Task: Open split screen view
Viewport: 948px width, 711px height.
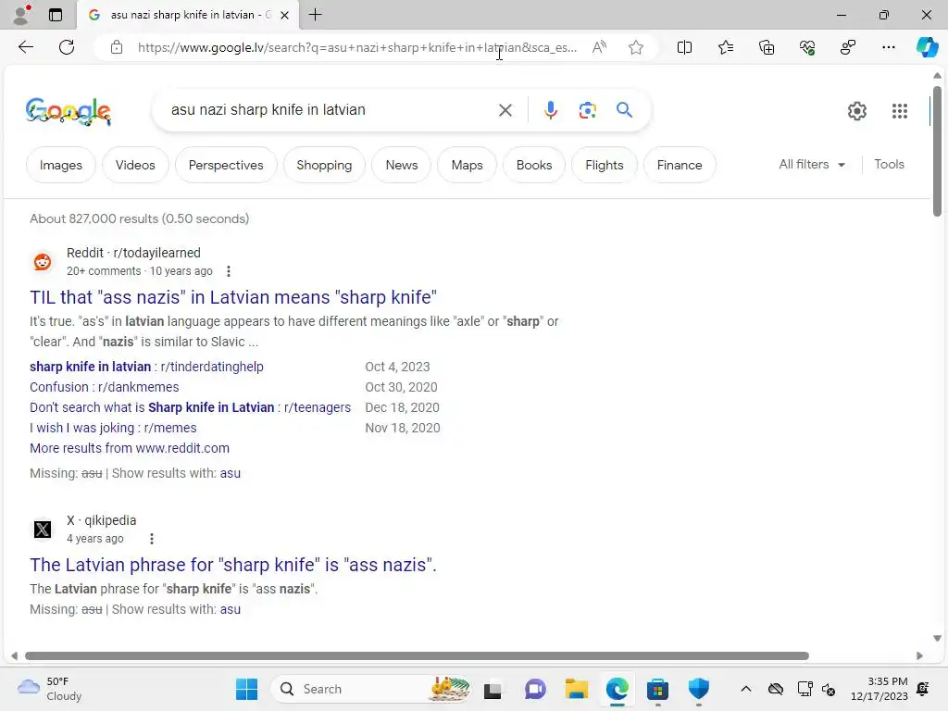Action: (x=684, y=47)
